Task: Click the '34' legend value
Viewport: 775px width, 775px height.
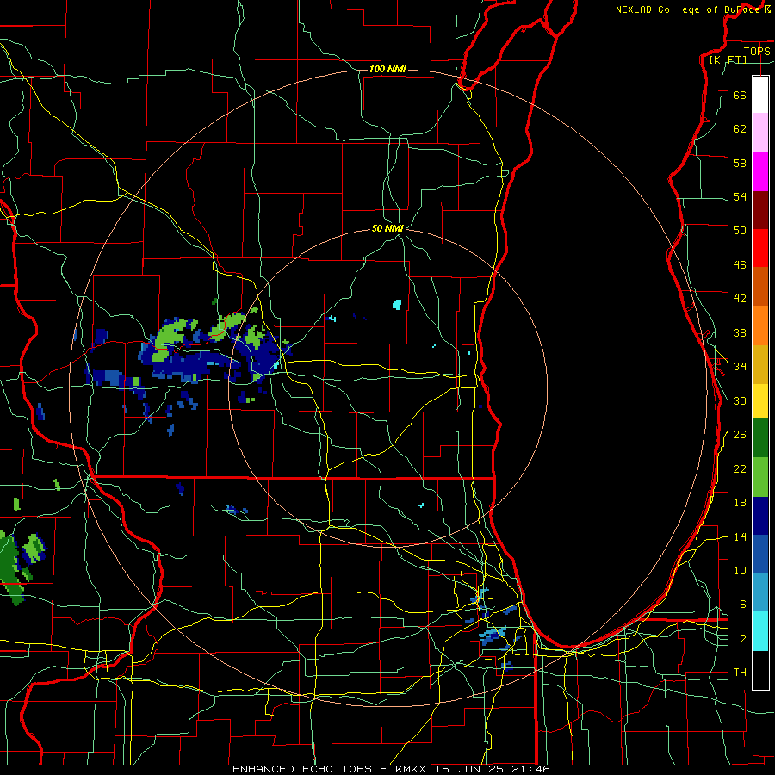Action: pyautogui.click(x=740, y=366)
